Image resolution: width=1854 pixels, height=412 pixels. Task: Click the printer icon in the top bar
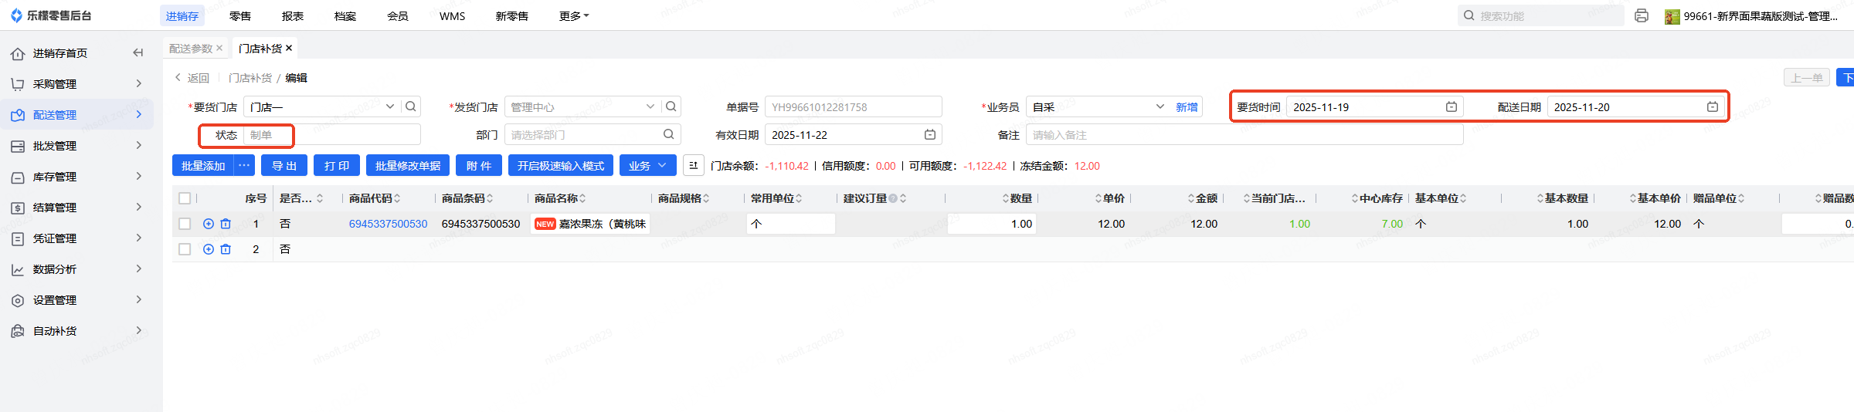pos(1642,15)
